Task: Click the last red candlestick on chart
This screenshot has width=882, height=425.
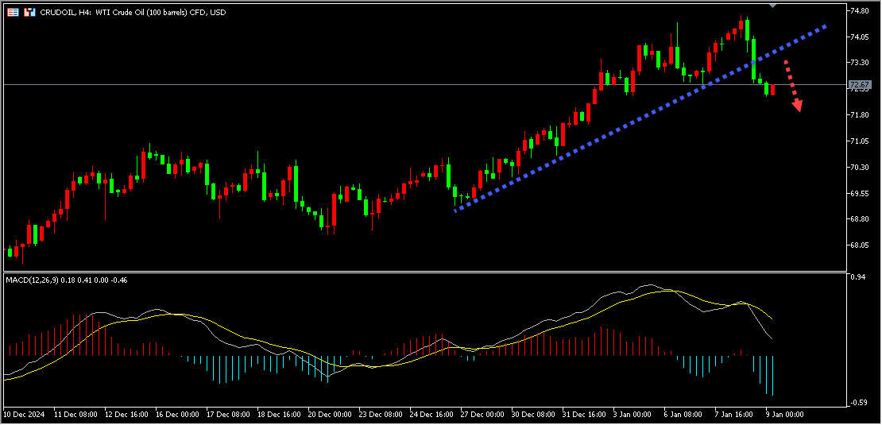Action: pos(772,89)
